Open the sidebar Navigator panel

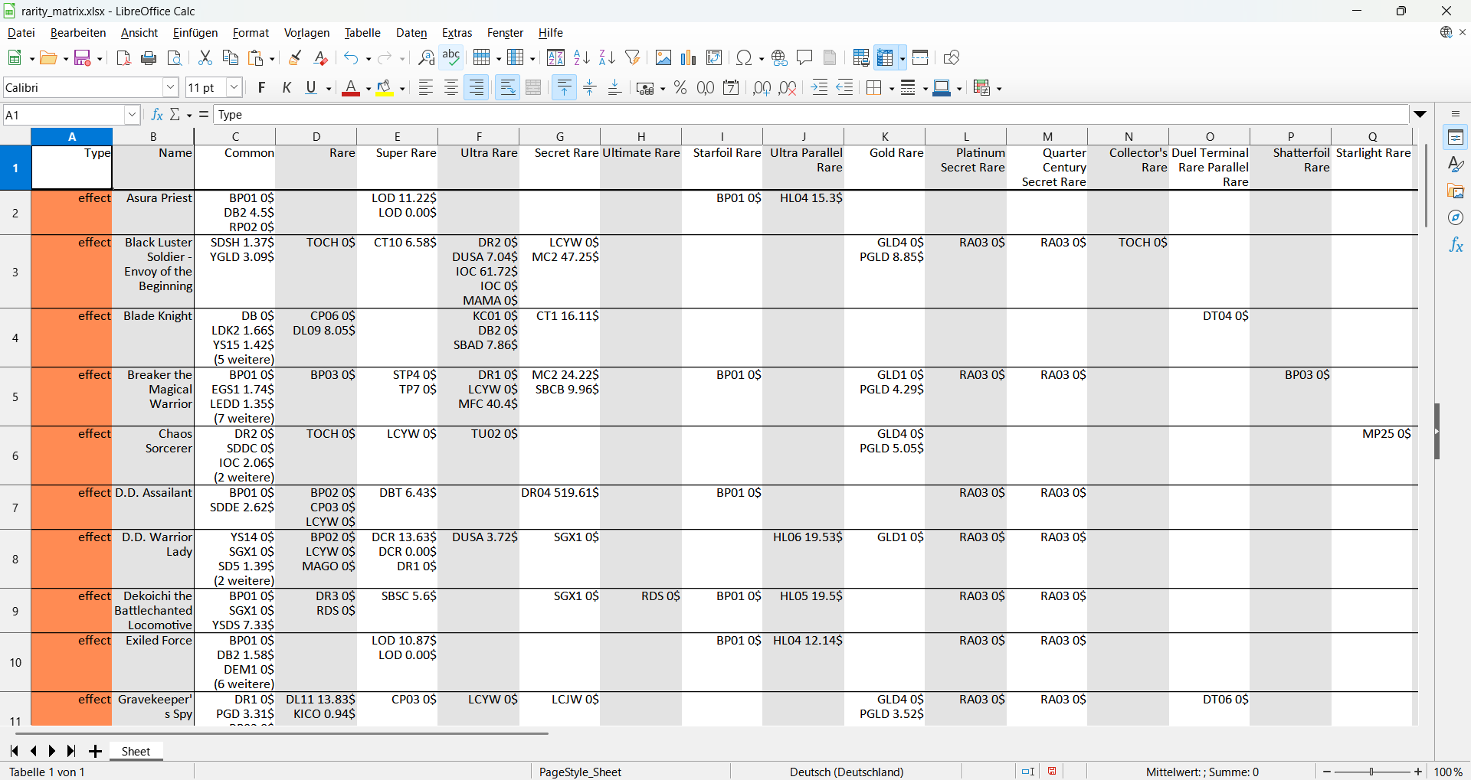pos(1456,218)
